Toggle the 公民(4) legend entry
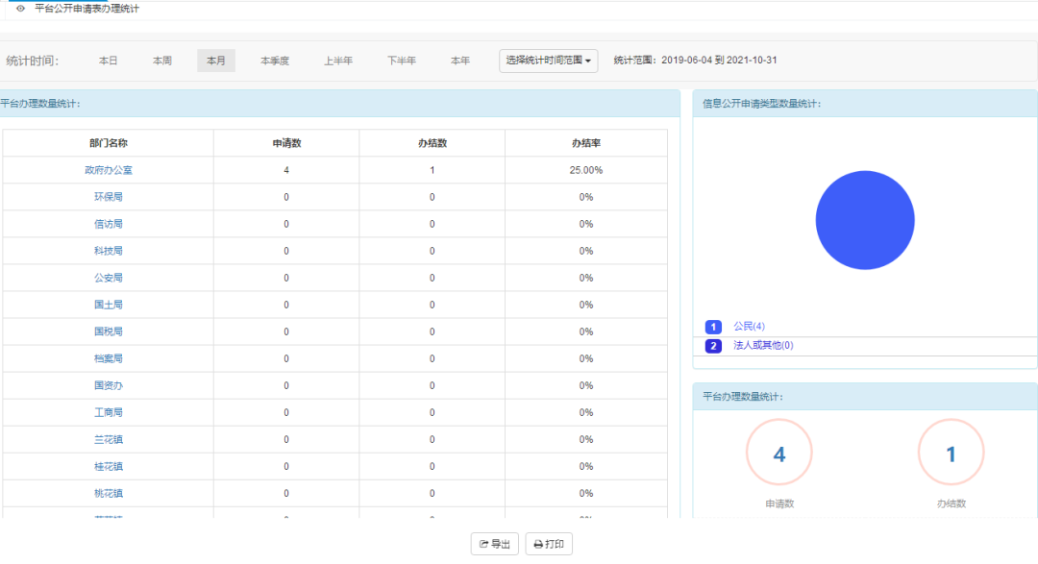 pos(749,327)
